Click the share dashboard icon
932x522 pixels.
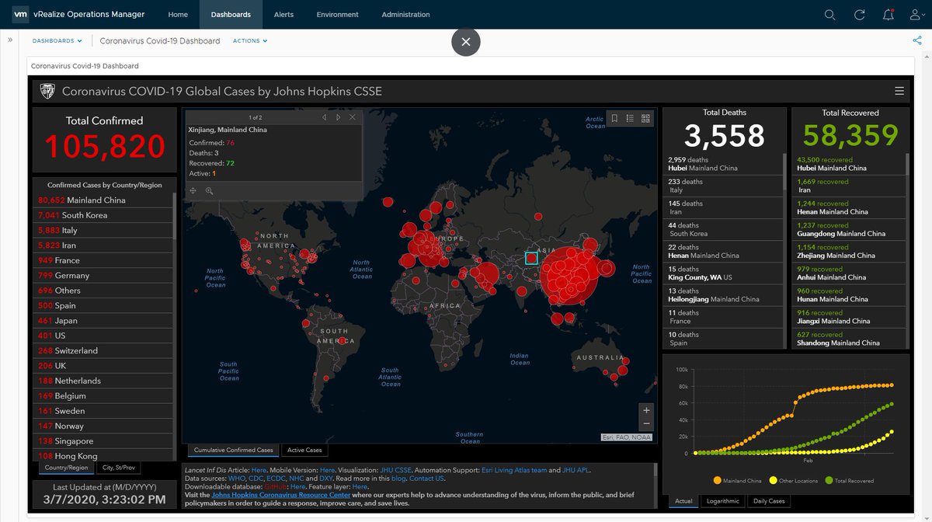tap(917, 40)
